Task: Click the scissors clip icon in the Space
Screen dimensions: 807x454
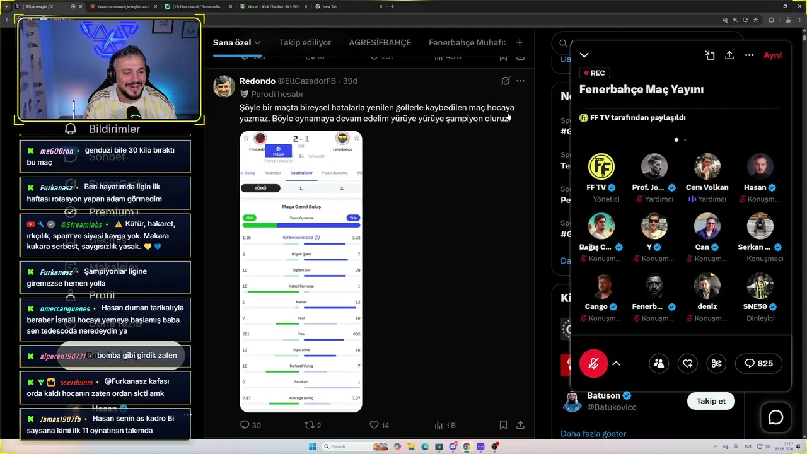Action: coord(716,363)
